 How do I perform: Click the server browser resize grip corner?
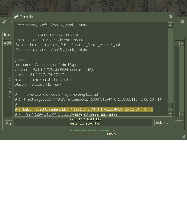click(x=183, y=137)
